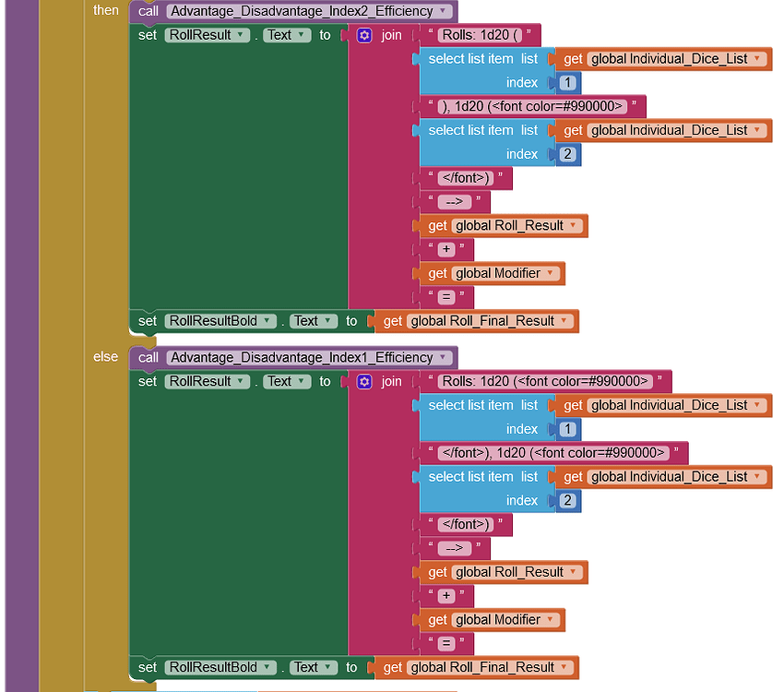
Task: Select the Rolls: 1d20 text string block
Action: tap(480, 35)
